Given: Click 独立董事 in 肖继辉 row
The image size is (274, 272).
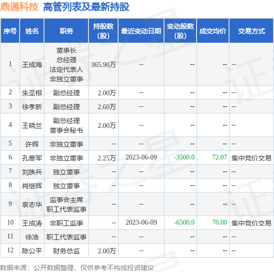Looking at the screenshot, I should [x=66, y=186].
